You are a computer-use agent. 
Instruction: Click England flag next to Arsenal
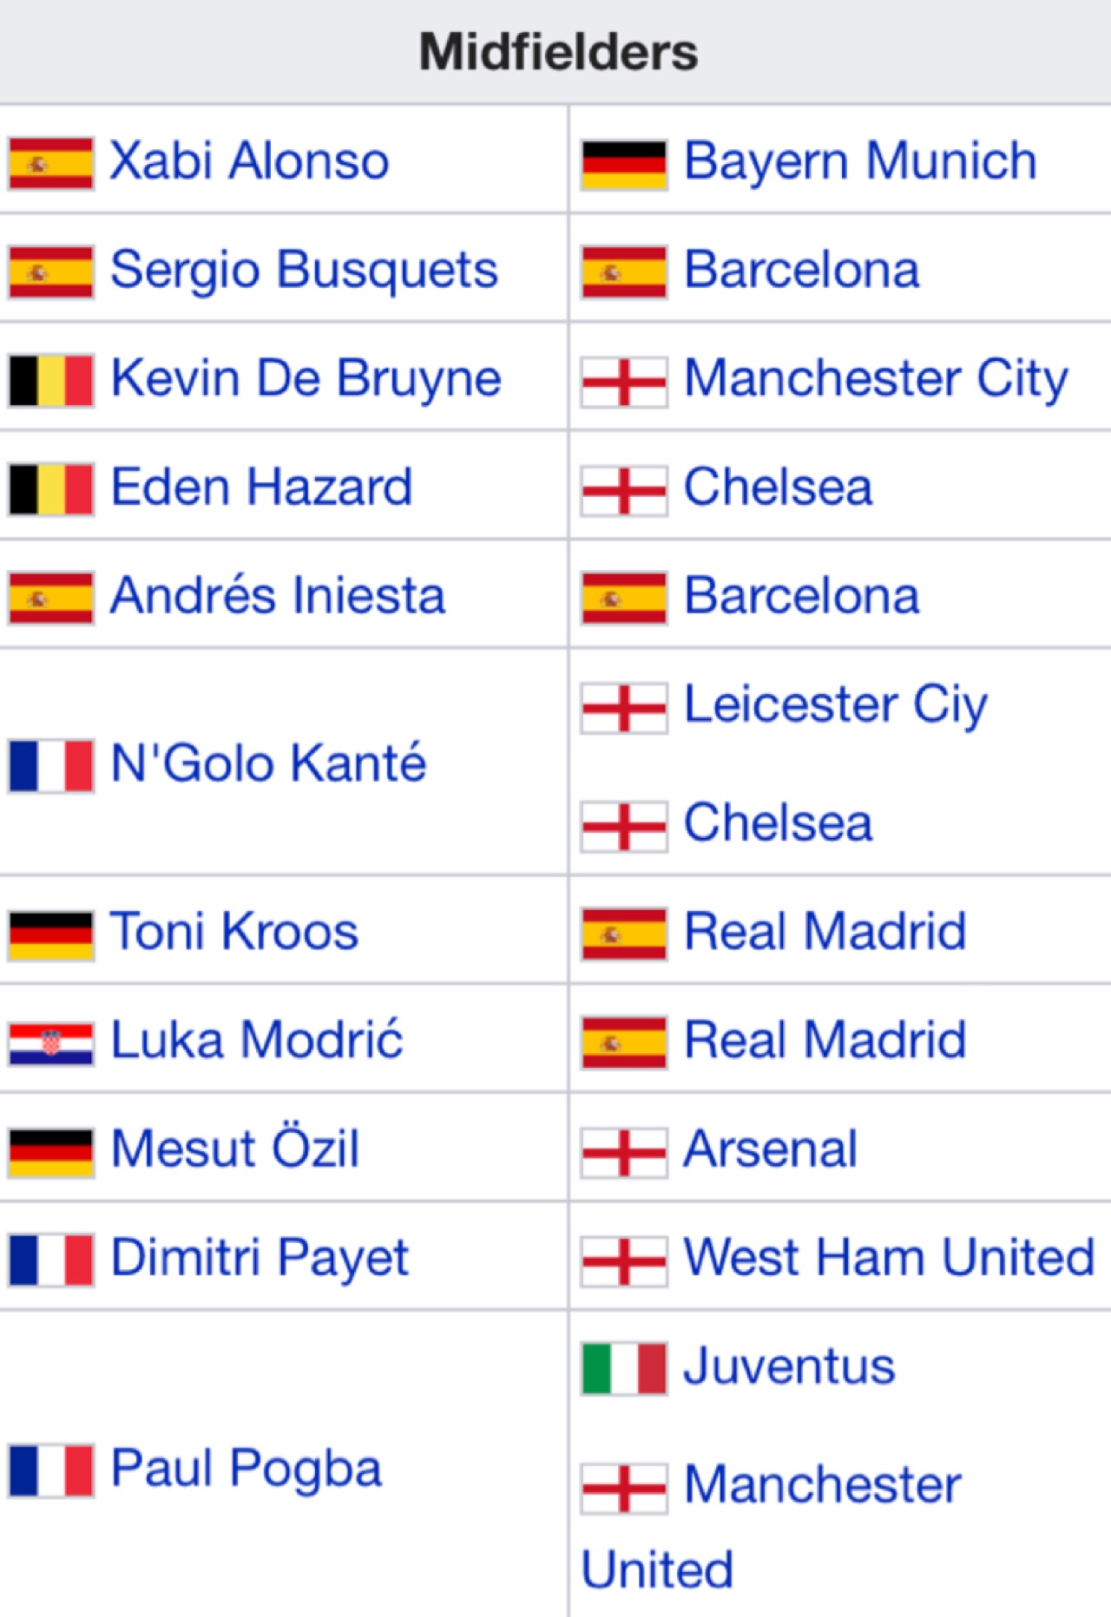click(x=624, y=1152)
